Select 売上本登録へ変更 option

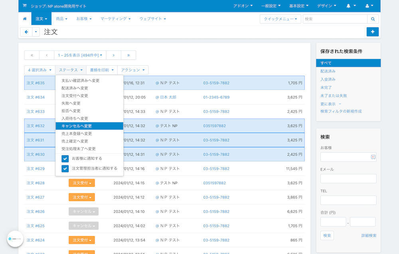[x=89, y=134]
